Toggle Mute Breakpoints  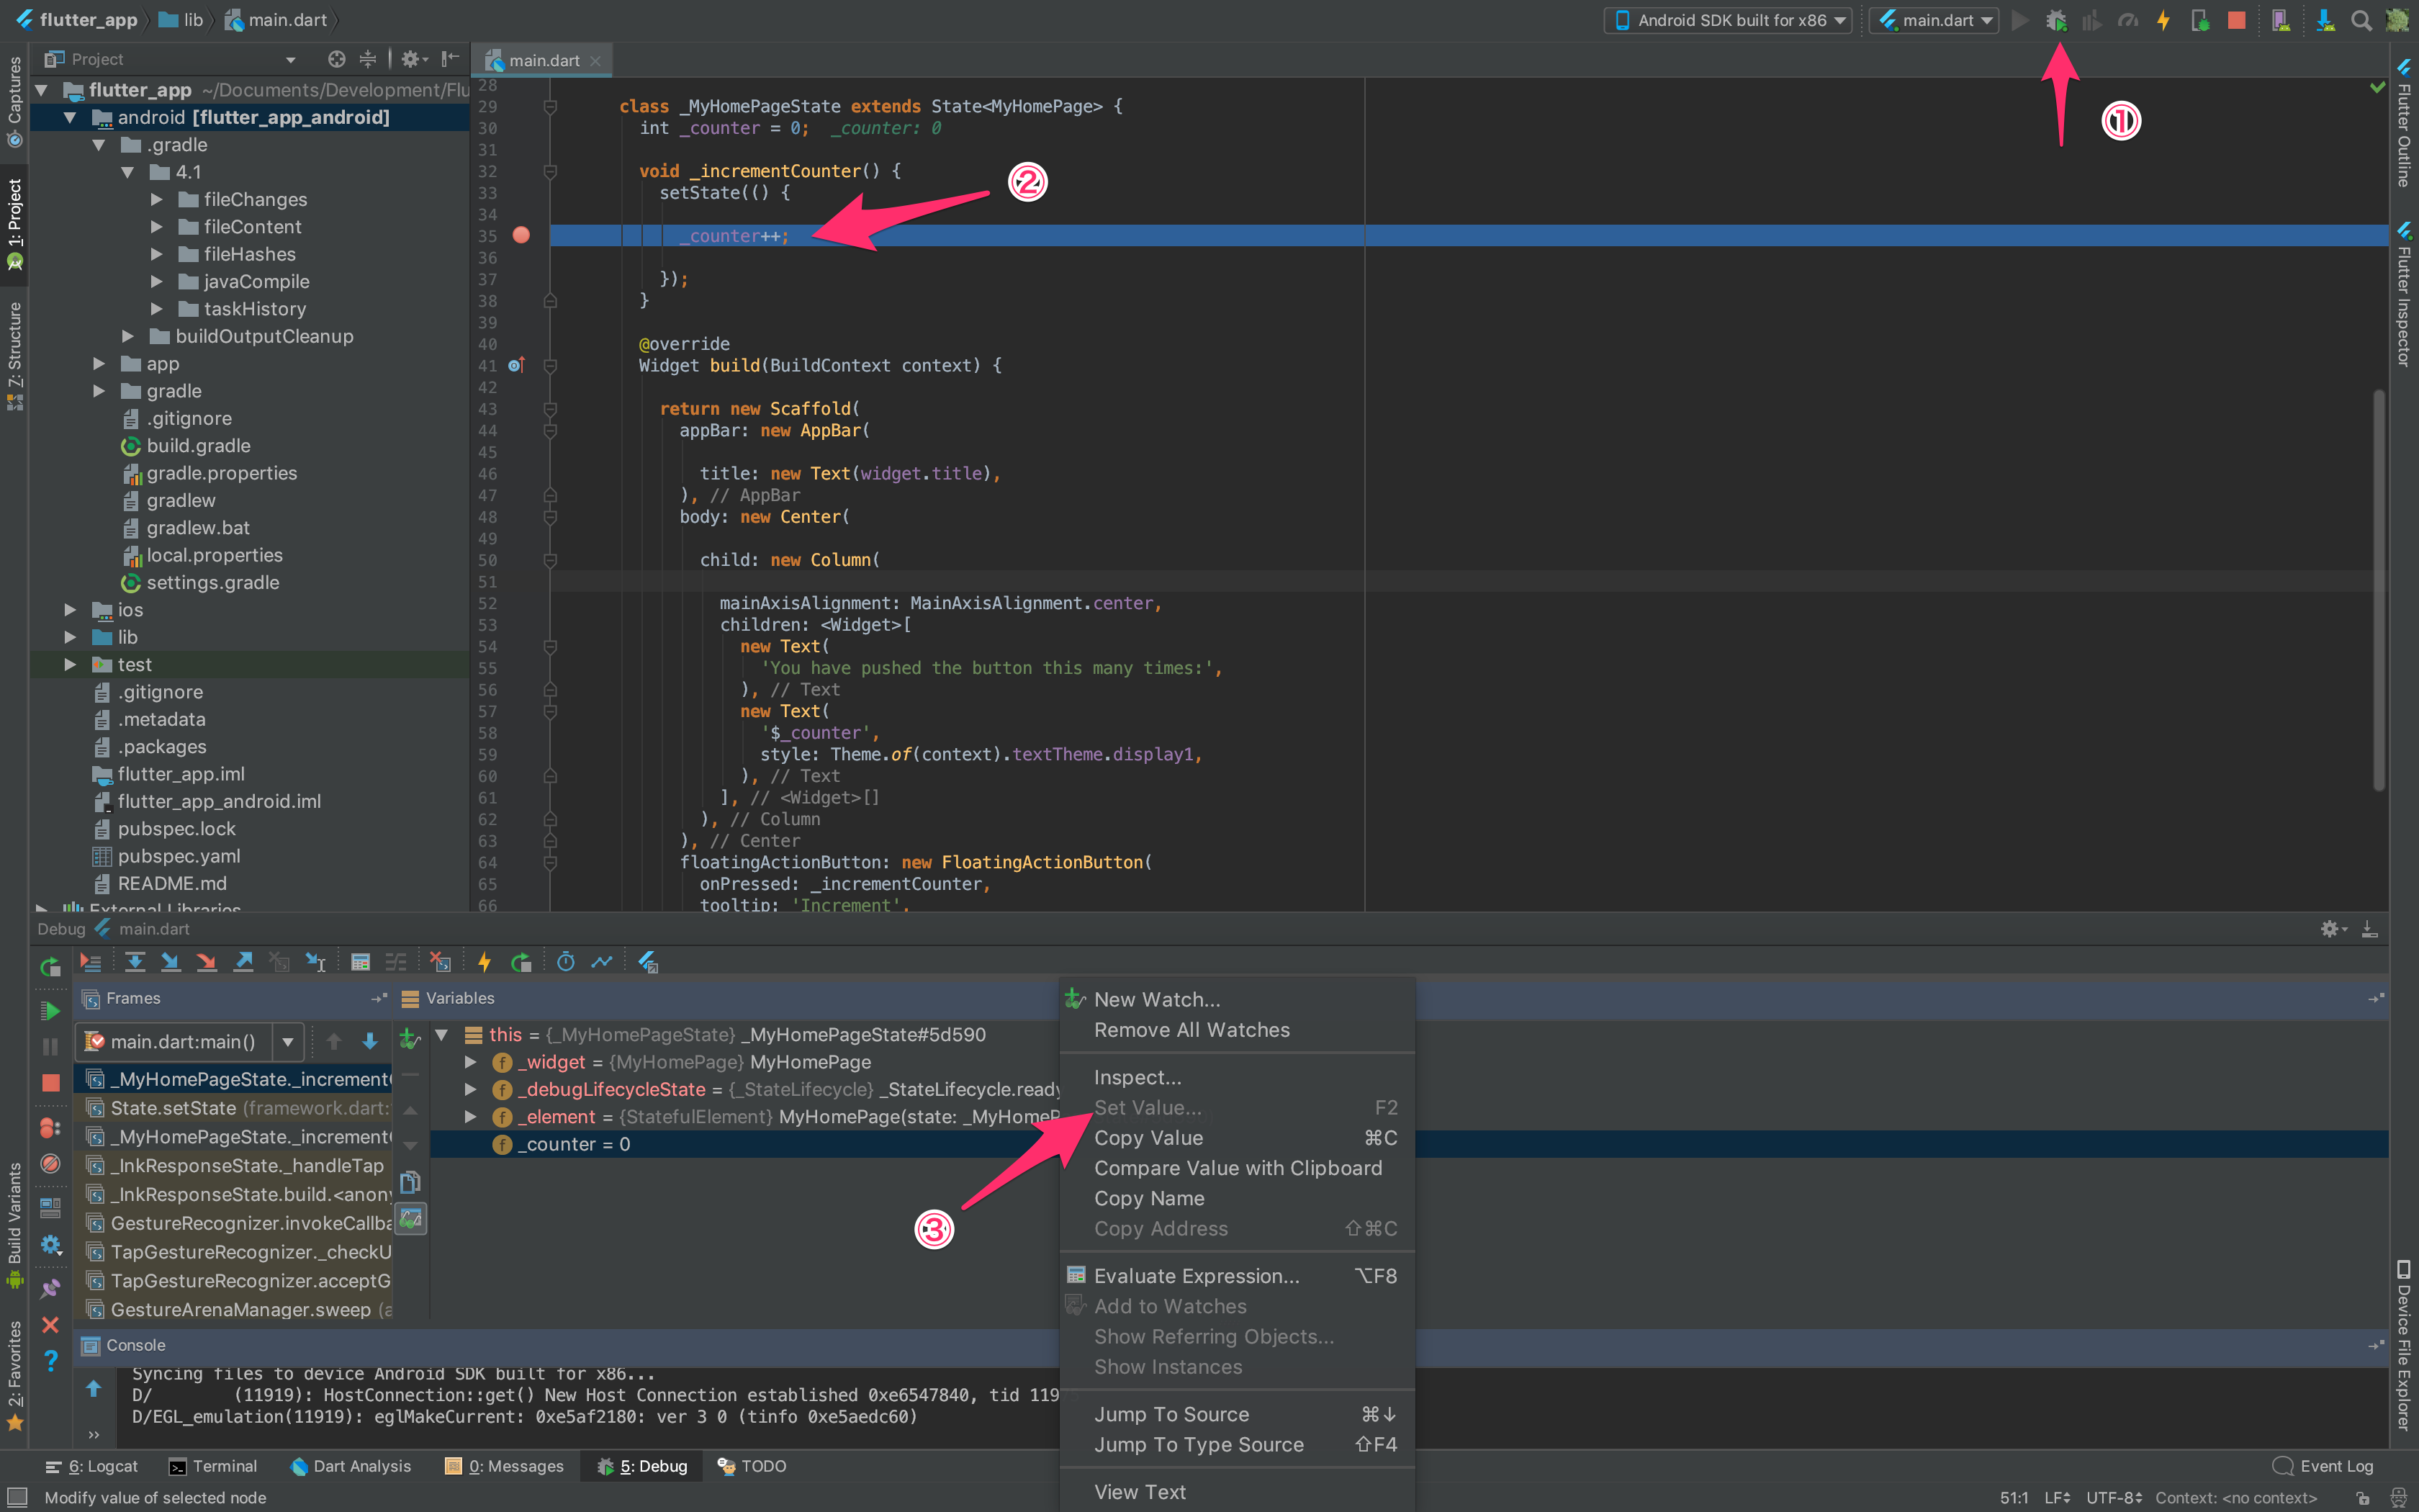[x=50, y=1164]
